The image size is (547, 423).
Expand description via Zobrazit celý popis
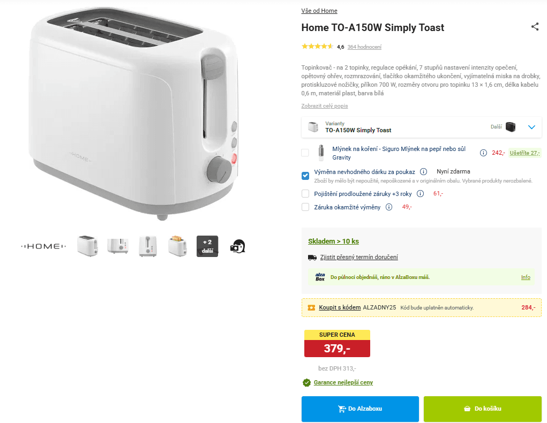point(325,106)
